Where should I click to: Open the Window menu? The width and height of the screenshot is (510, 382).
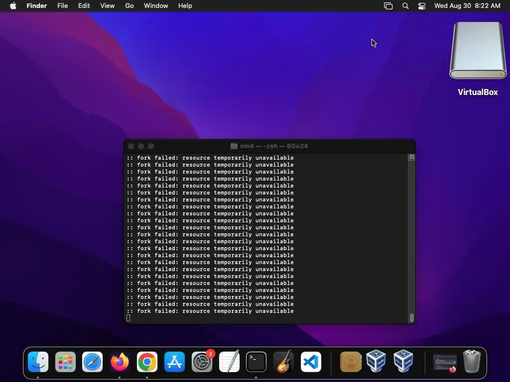(x=156, y=6)
